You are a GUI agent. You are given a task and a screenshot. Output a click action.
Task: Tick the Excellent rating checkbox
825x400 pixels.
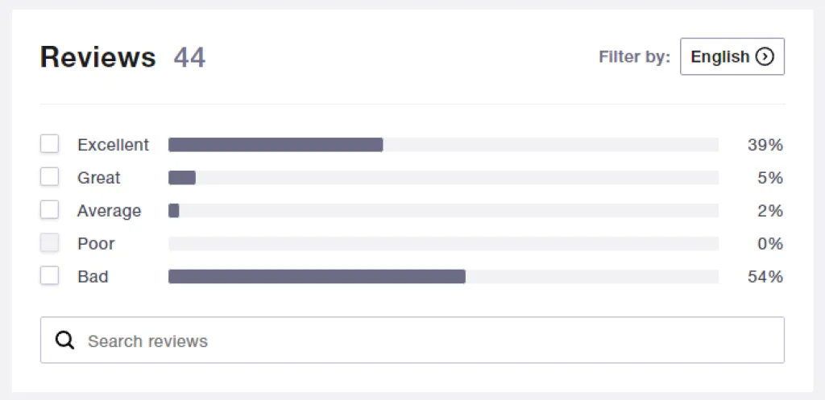(50, 144)
